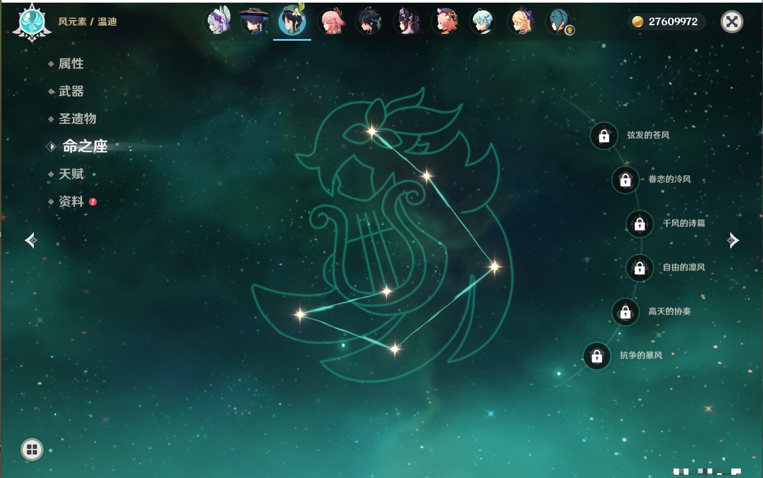Click the Anemo element emblem icon

click(32, 23)
